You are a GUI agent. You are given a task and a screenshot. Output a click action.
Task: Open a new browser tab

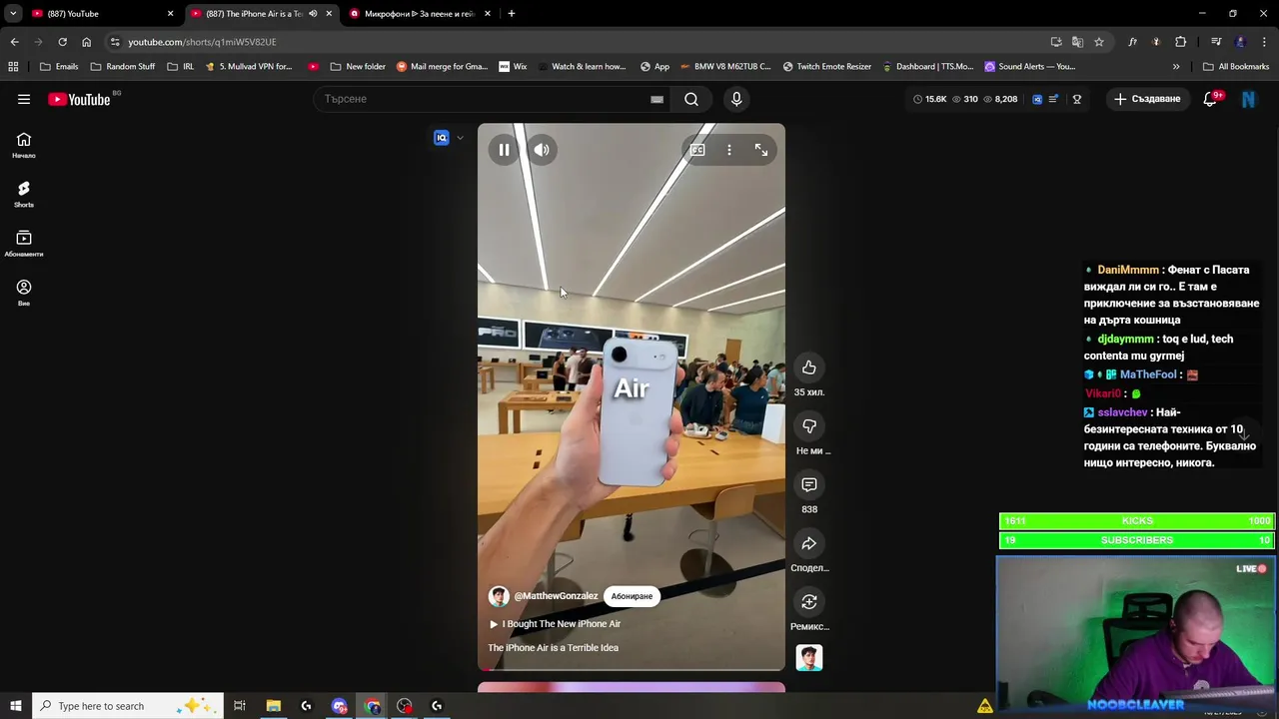pyautogui.click(x=512, y=14)
